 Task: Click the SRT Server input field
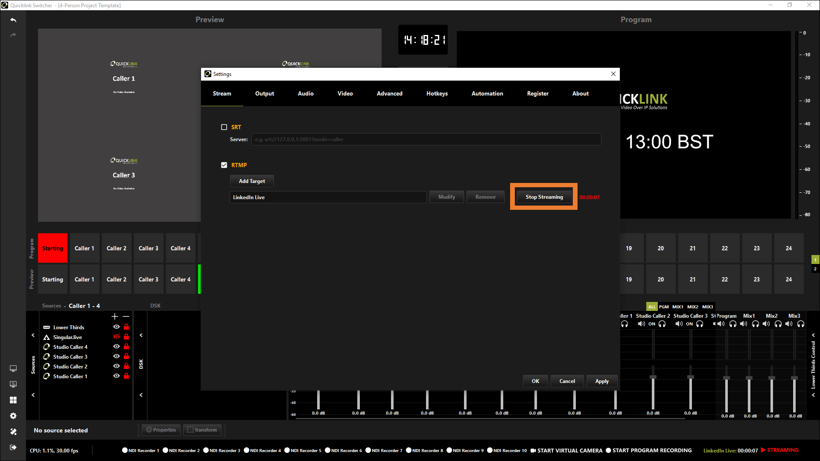tap(426, 139)
